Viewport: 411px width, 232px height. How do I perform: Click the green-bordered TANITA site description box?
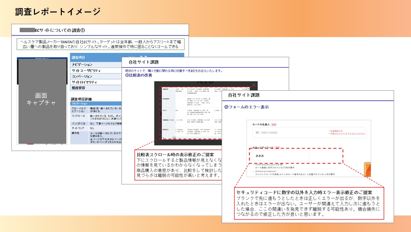pyautogui.click(x=101, y=44)
